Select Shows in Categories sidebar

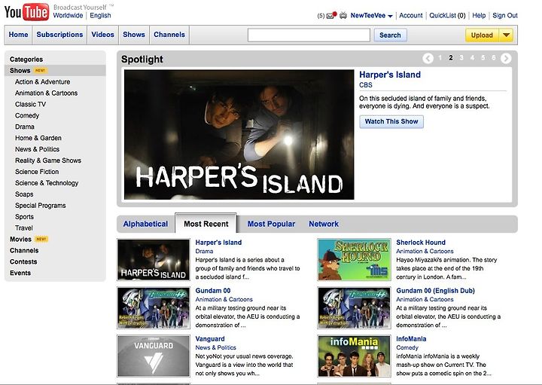(x=20, y=71)
